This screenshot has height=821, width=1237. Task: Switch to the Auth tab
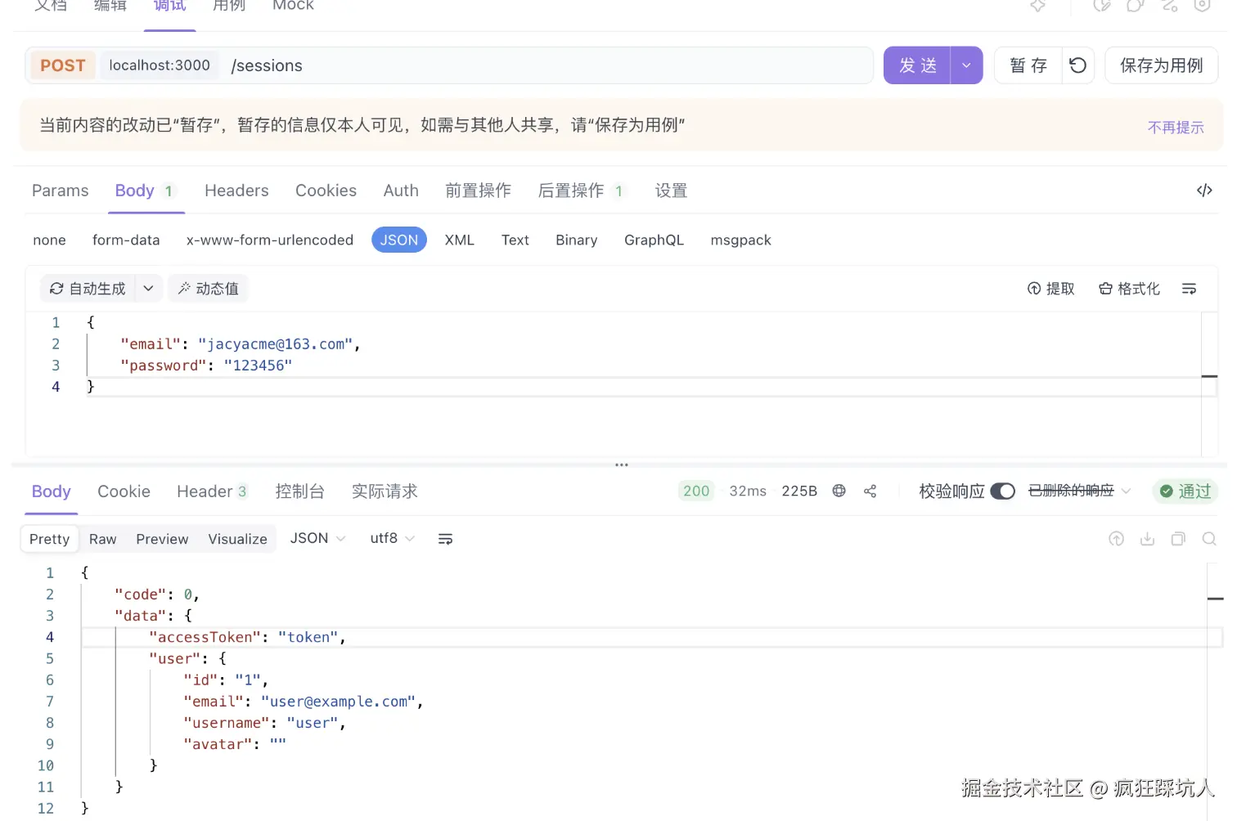[x=401, y=191]
